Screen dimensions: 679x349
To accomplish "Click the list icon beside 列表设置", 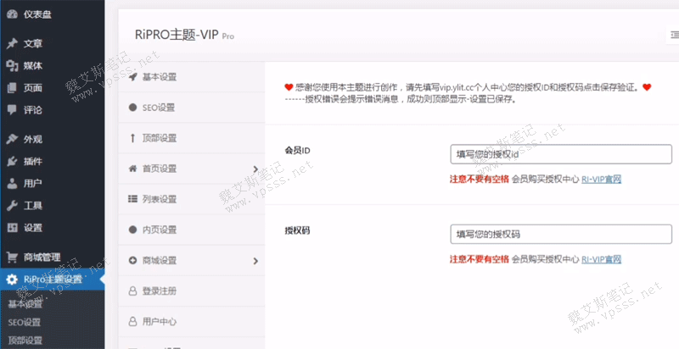I will [x=132, y=199].
